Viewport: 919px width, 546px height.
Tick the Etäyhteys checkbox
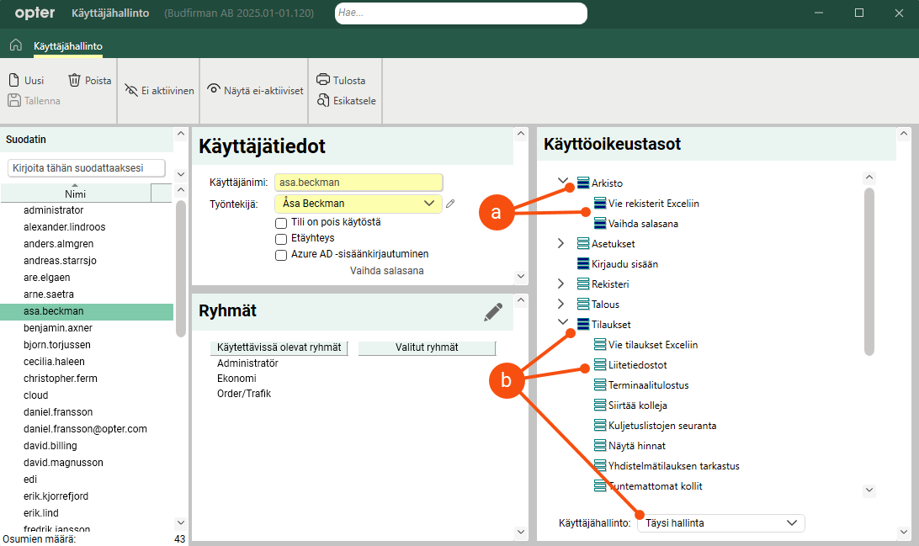click(282, 239)
